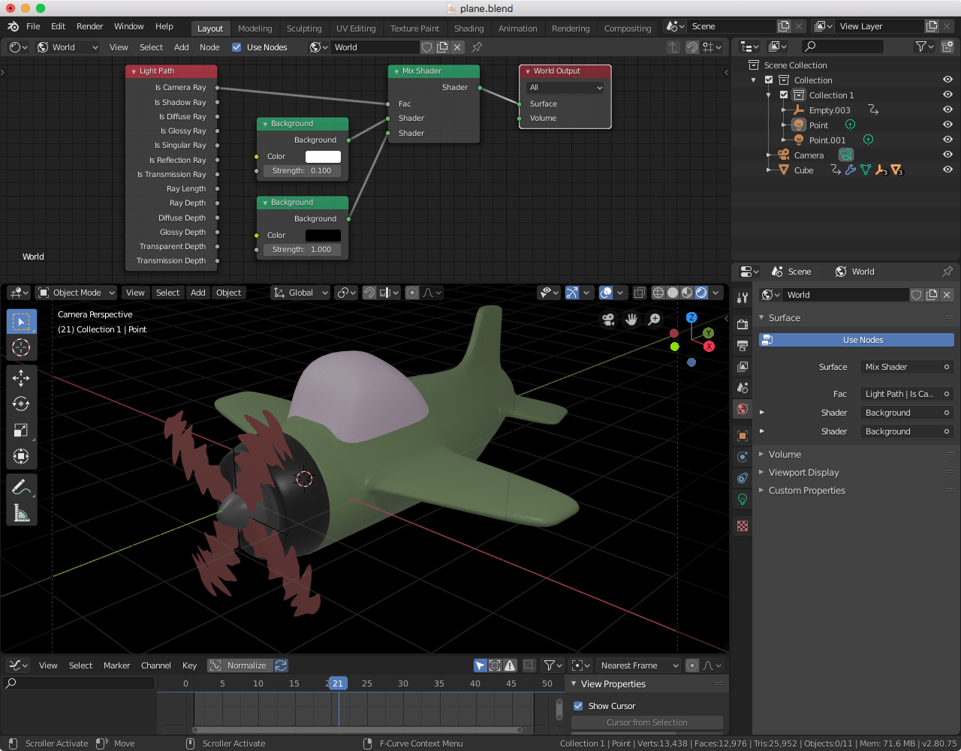Click Fac Light Path link field
961x751 pixels.
point(907,394)
